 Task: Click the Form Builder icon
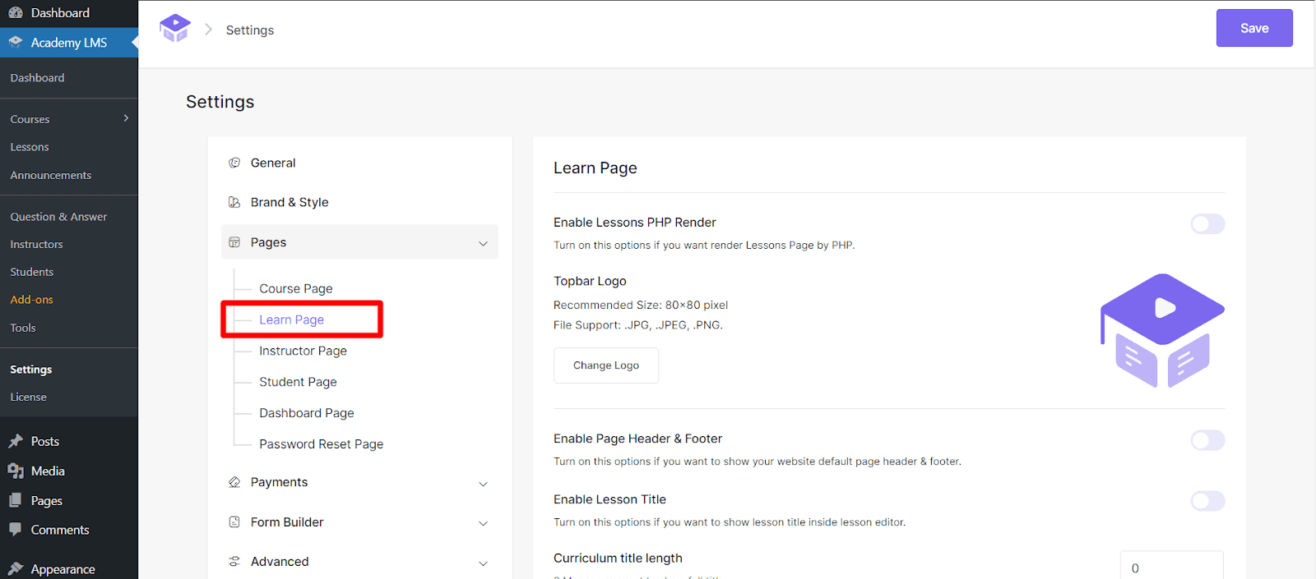click(234, 522)
